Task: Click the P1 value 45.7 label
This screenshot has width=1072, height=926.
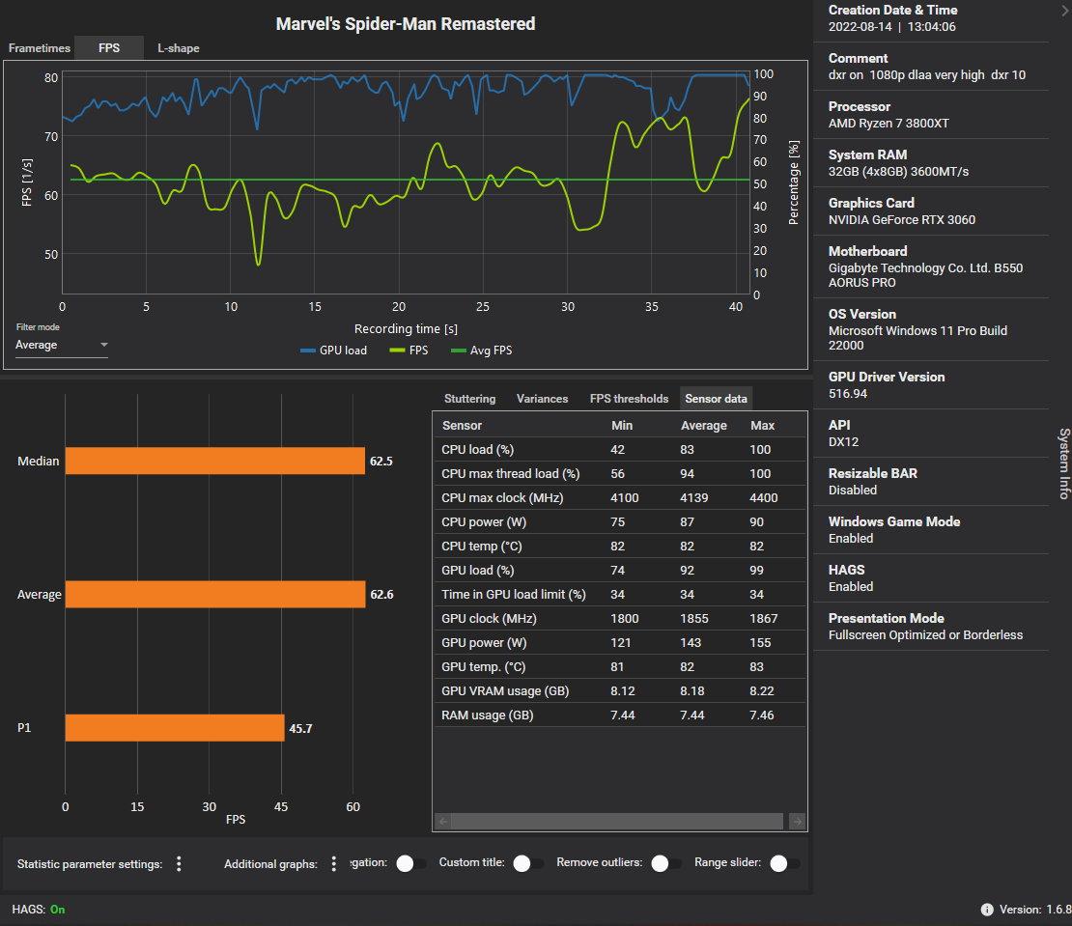Action: point(300,728)
